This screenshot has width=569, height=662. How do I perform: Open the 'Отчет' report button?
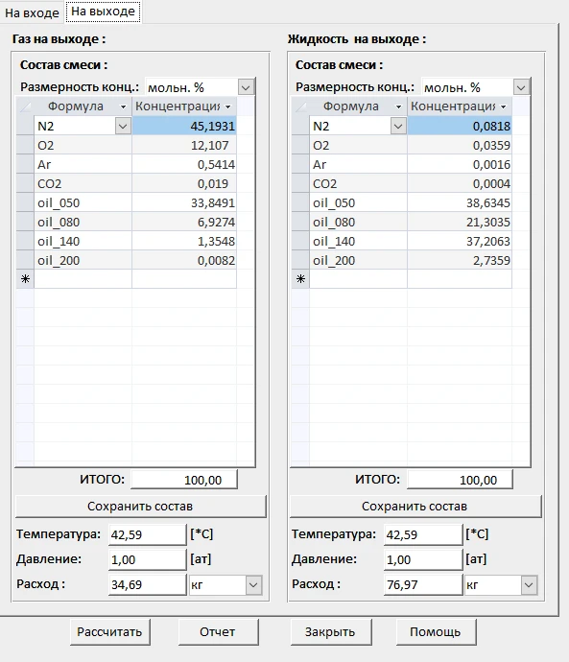pos(218,632)
